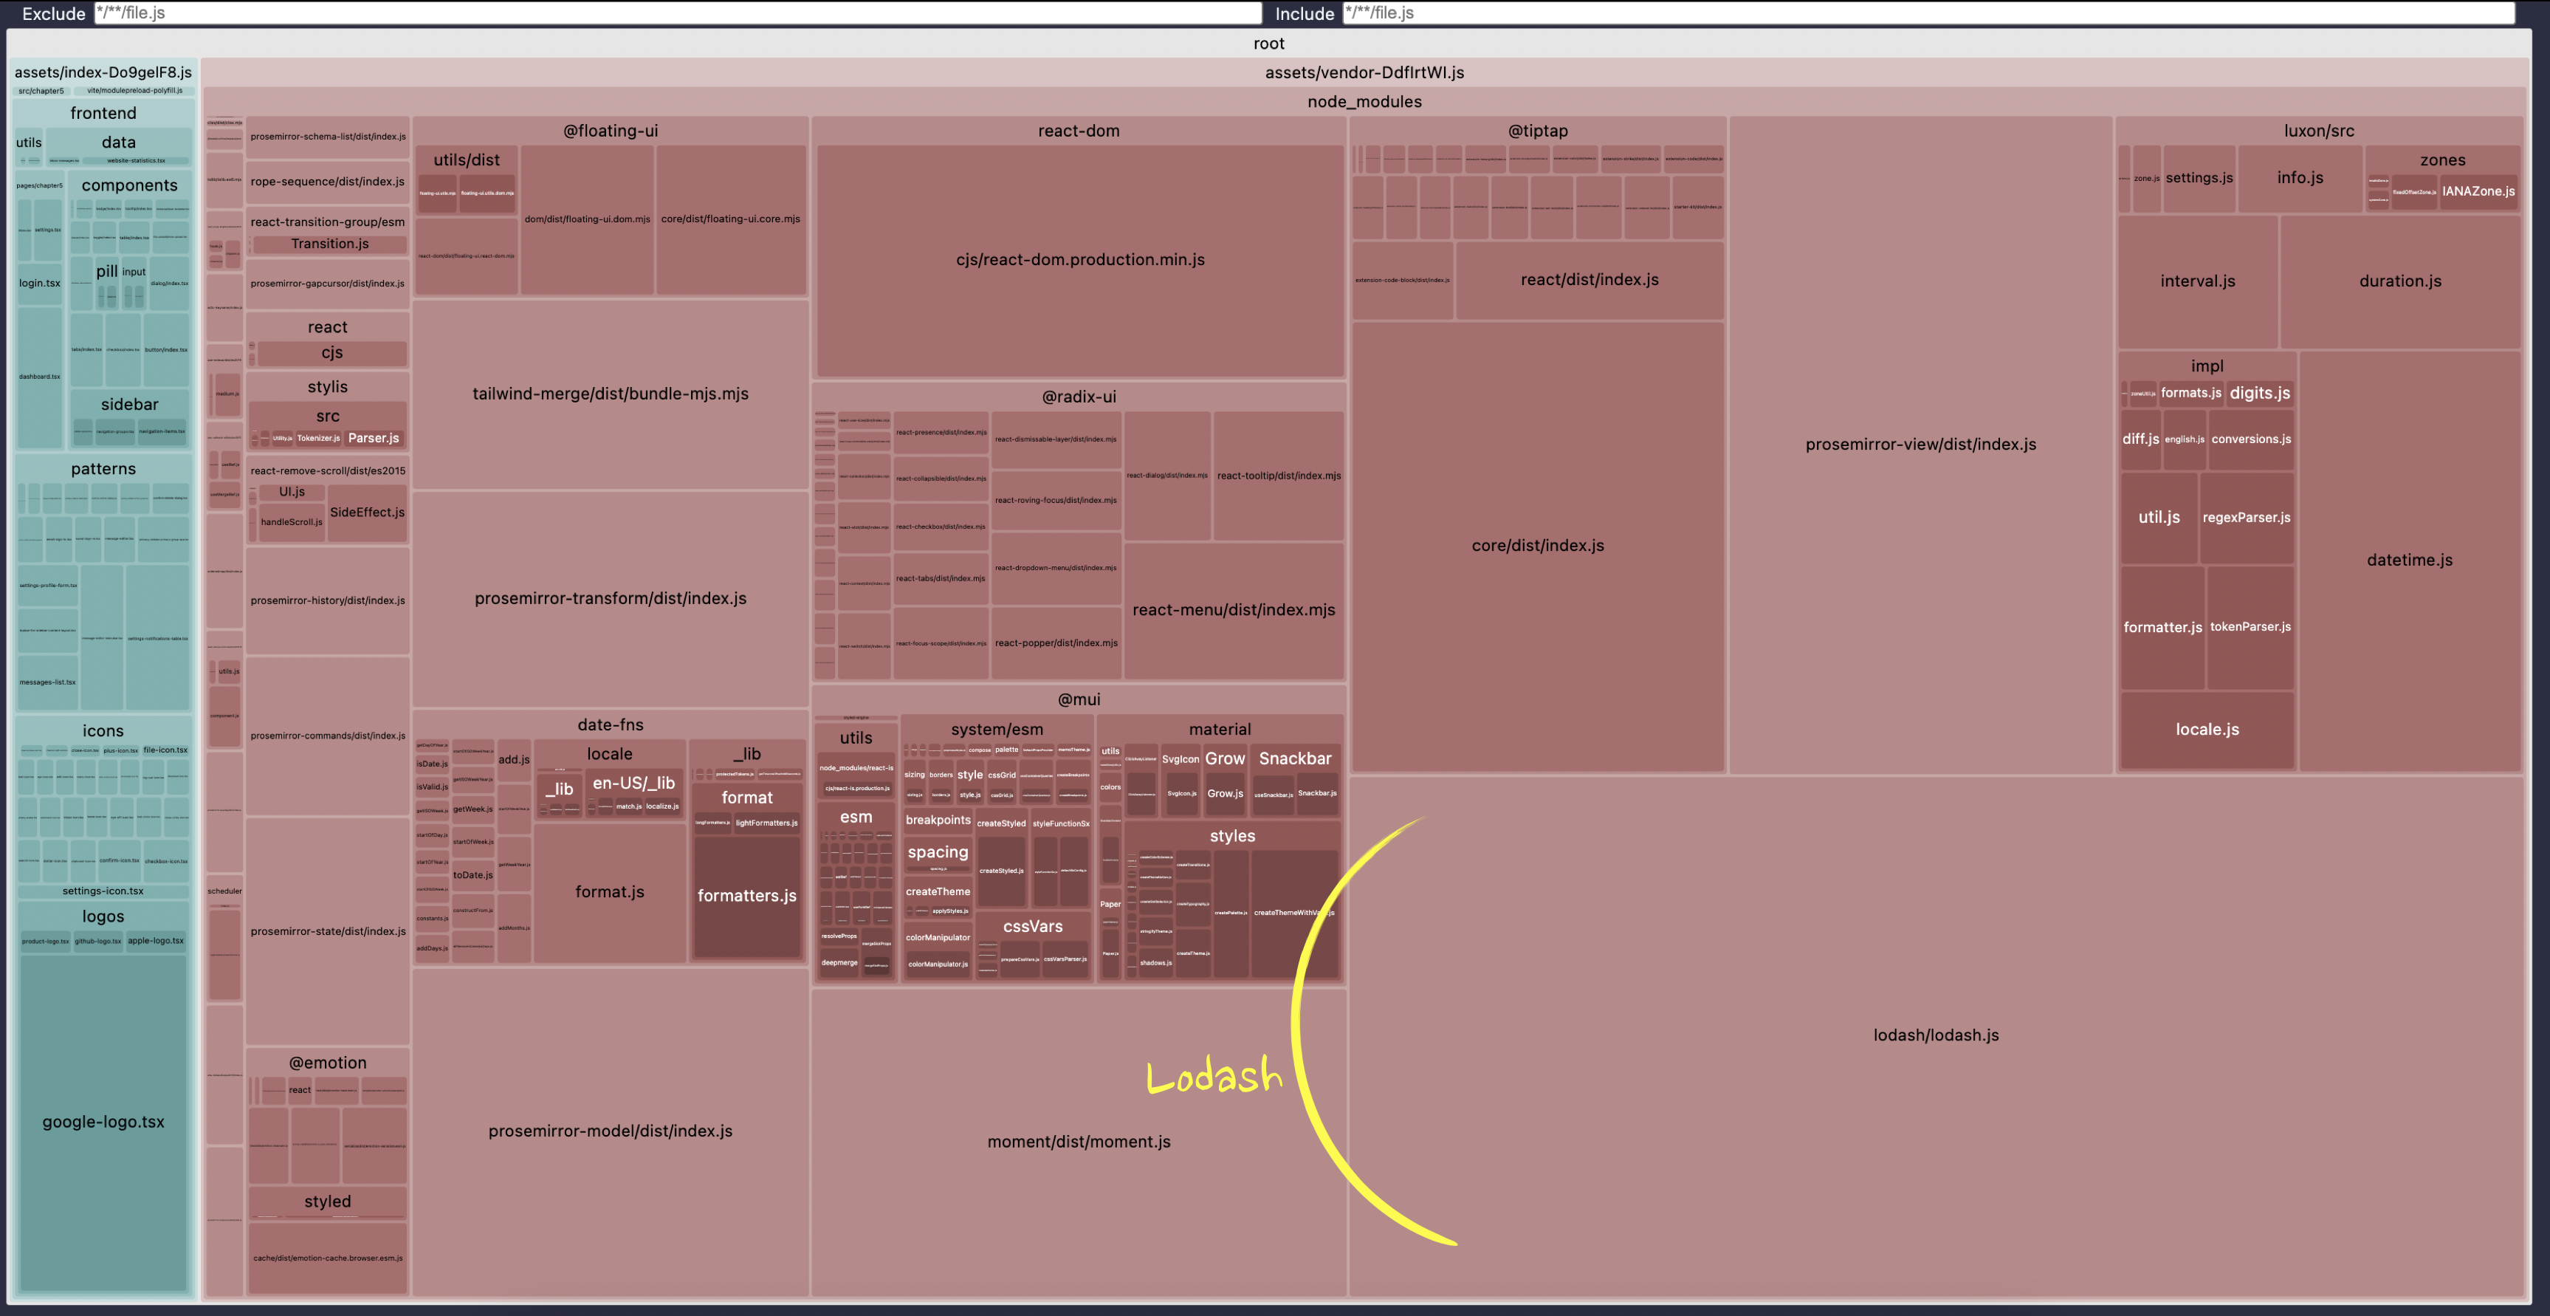The width and height of the screenshot is (2550, 1316).
Task: Select the prosemirror-view/dist/index.js block
Action: tap(1920, 445)
